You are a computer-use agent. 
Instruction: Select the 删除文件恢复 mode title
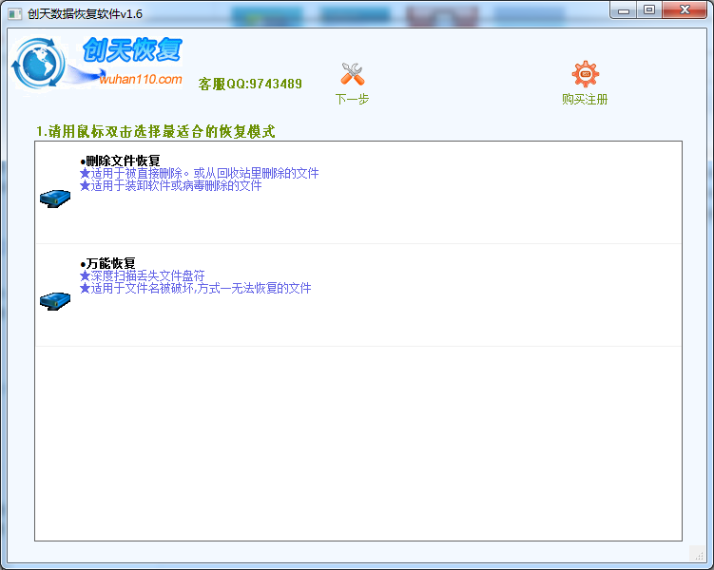coord(122,161)
